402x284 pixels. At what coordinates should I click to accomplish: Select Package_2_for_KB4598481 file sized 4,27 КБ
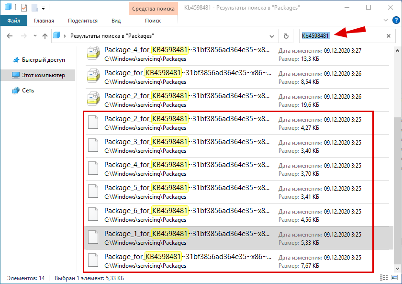click(x=237, y=123)
